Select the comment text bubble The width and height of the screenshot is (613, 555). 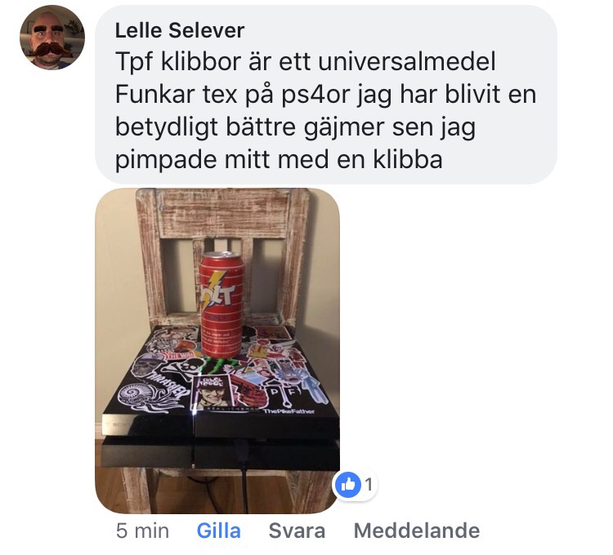tap(326, 95)
